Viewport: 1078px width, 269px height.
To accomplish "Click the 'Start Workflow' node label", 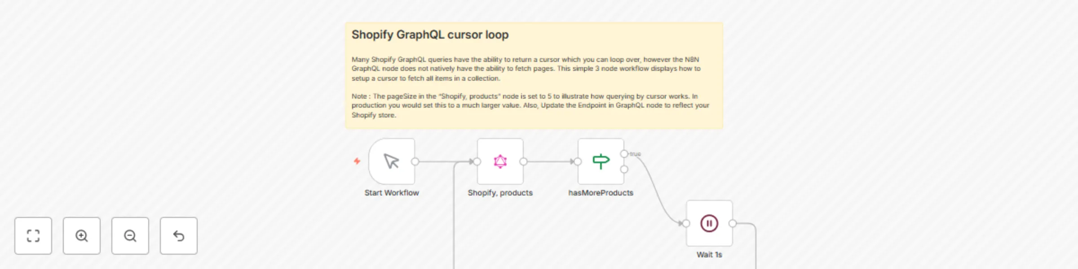I will coord(392,193).
